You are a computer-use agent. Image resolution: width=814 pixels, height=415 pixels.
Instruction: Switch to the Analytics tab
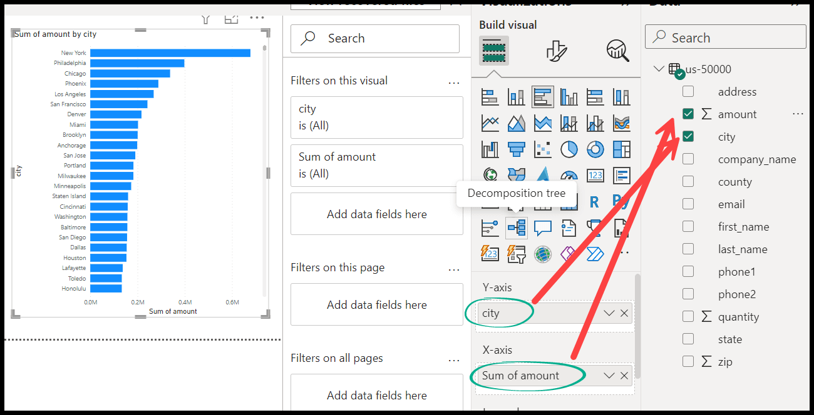pyautogui.click(x=617, y=51)
